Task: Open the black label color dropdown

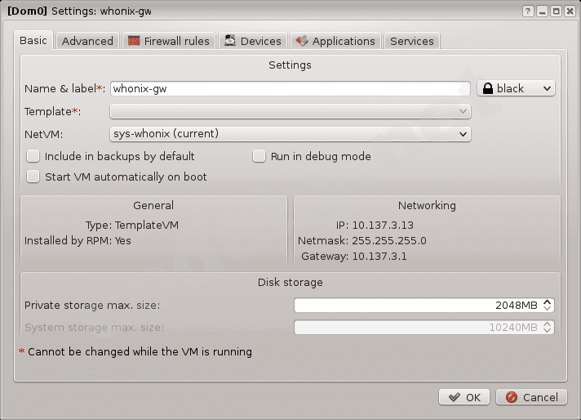Action: point(516,89)
